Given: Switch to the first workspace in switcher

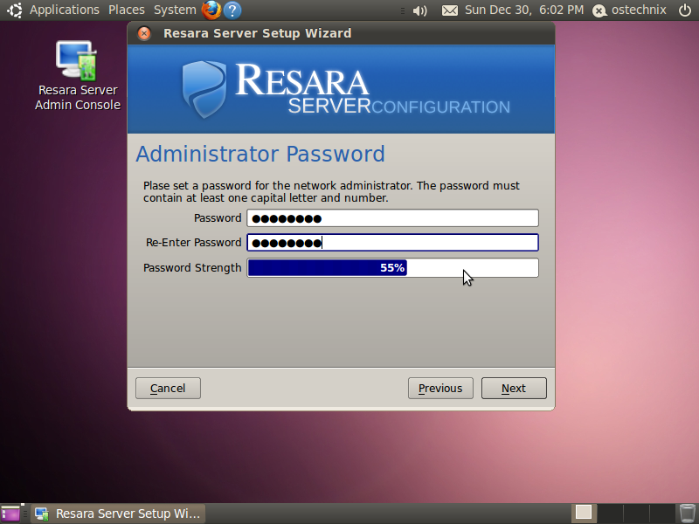Looking at the screenshot, I should (584, 514).
